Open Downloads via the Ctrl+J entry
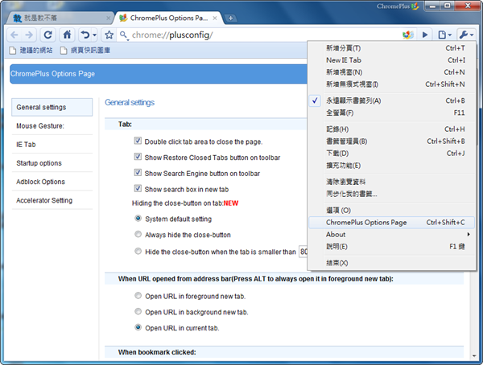The image size is (483, 365). point(391,154)
